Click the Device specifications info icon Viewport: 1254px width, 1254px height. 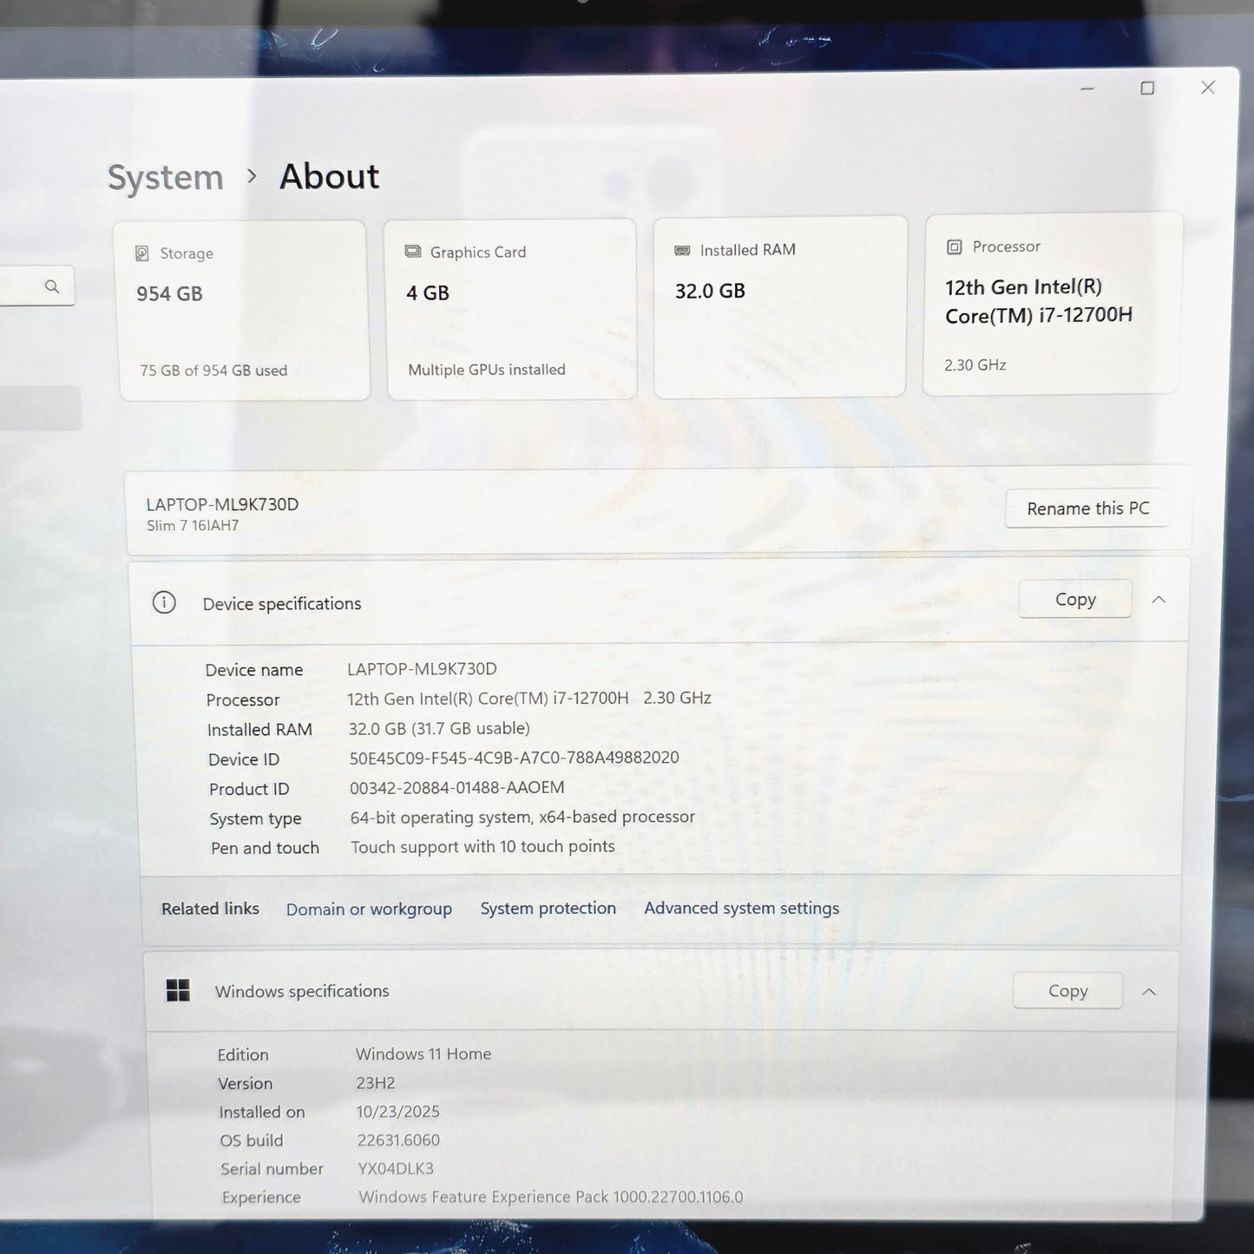[x=164, y=602]
